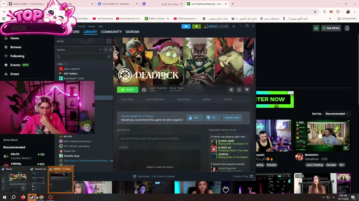Toggle the ready-to-play filter icon in Steam library
This screenshot has height=201, width=359.
(x=111, y=50)
